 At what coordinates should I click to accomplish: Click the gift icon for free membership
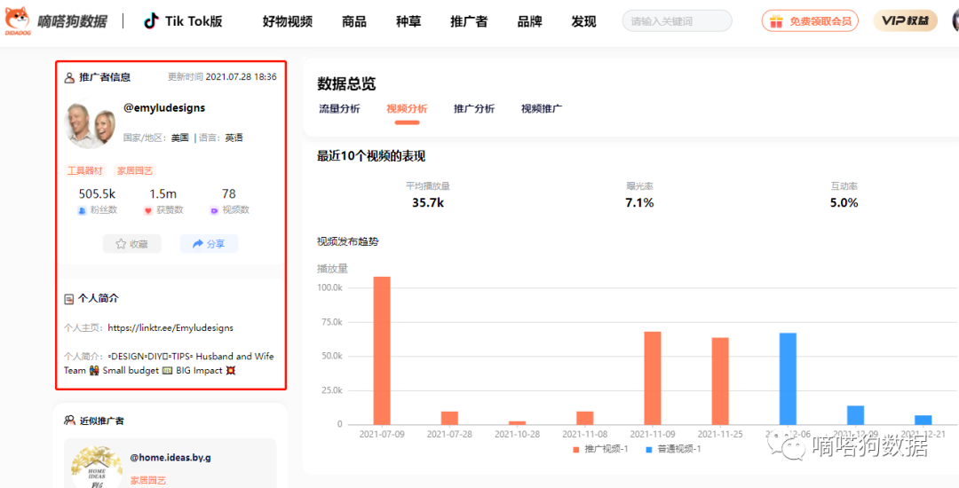(x=776, y=21)
